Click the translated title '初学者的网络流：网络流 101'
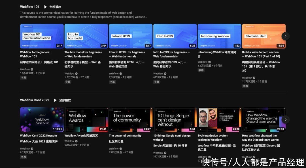 (x=39, y=62)
